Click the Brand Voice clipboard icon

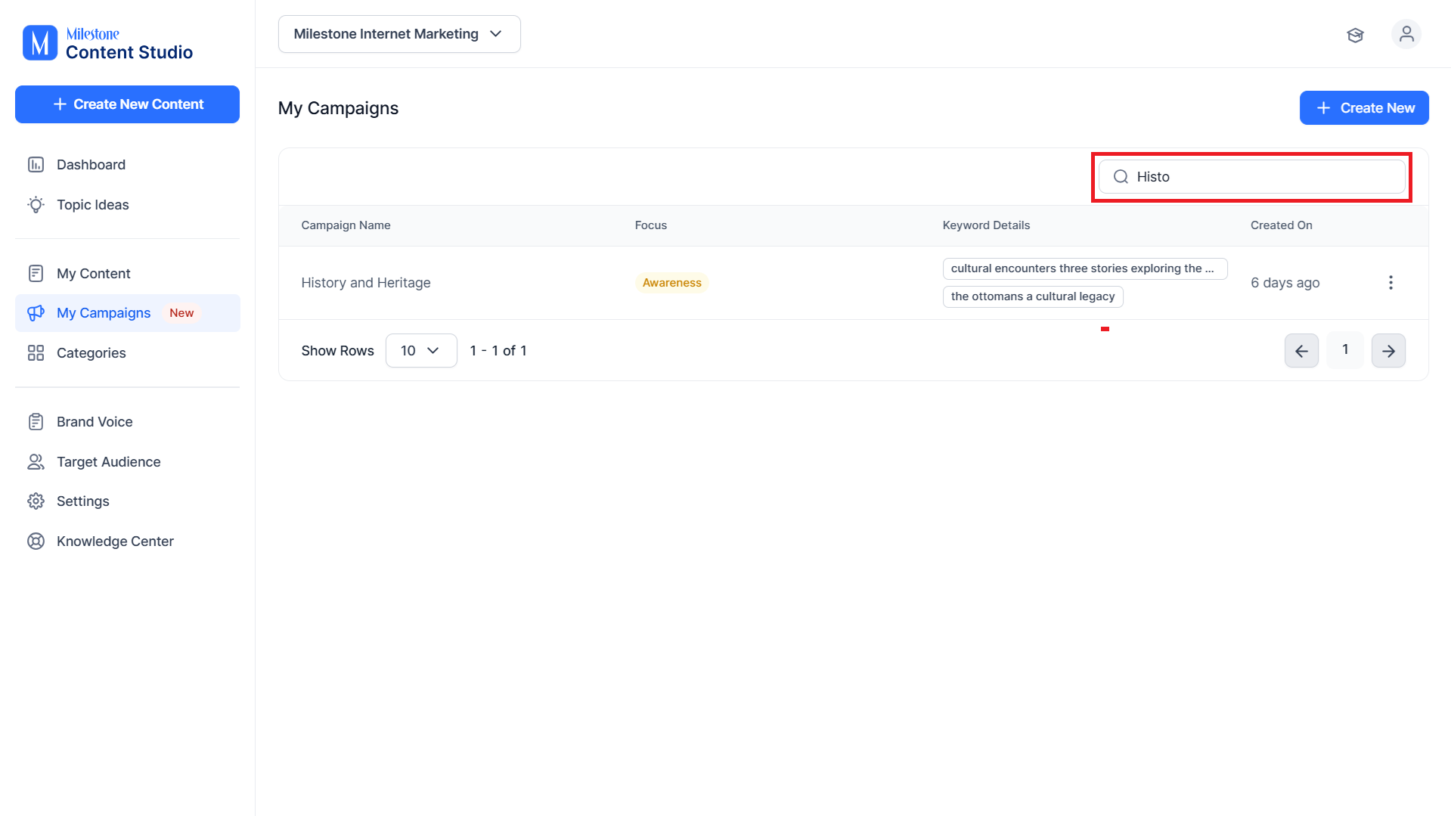click(x=36, y=422)
